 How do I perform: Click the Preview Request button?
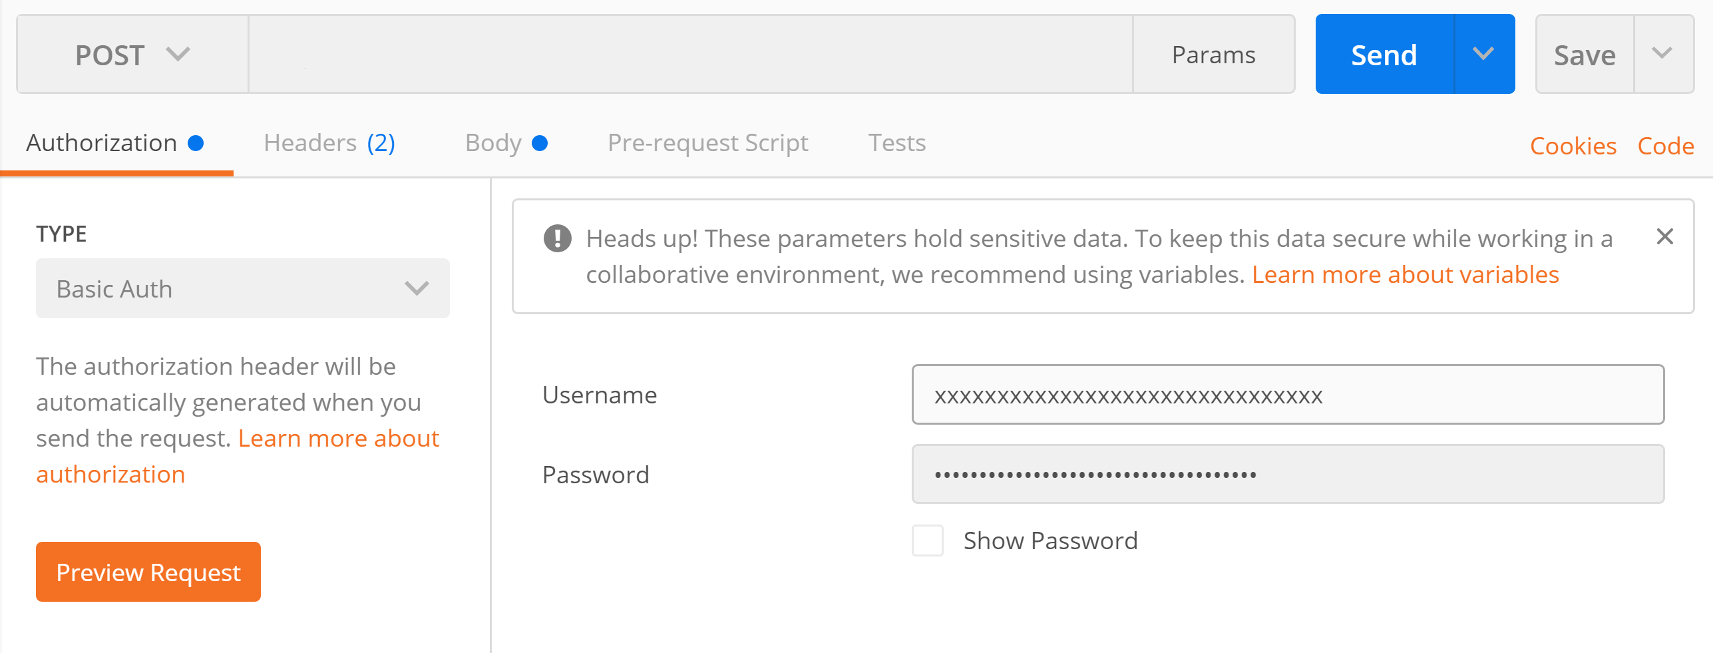click(x=148, y=572)
